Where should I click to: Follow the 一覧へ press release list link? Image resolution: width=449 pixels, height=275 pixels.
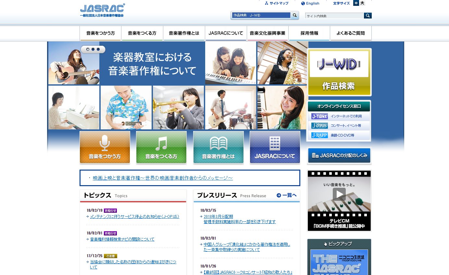[287, 196]
